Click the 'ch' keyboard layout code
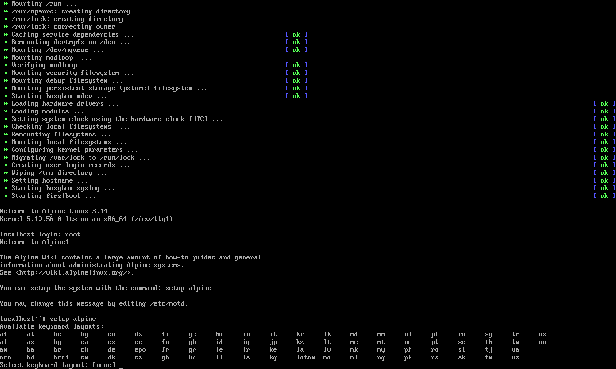 click(x=85, y=350)
